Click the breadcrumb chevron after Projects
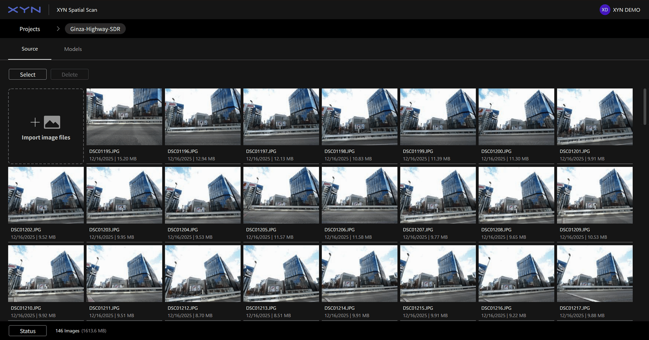 (58, 29)
